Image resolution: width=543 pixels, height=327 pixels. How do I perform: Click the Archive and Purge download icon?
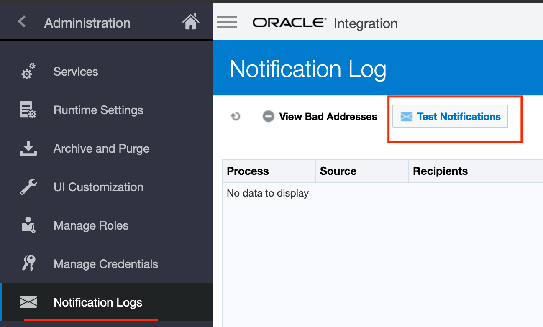[x=28, y=148]
